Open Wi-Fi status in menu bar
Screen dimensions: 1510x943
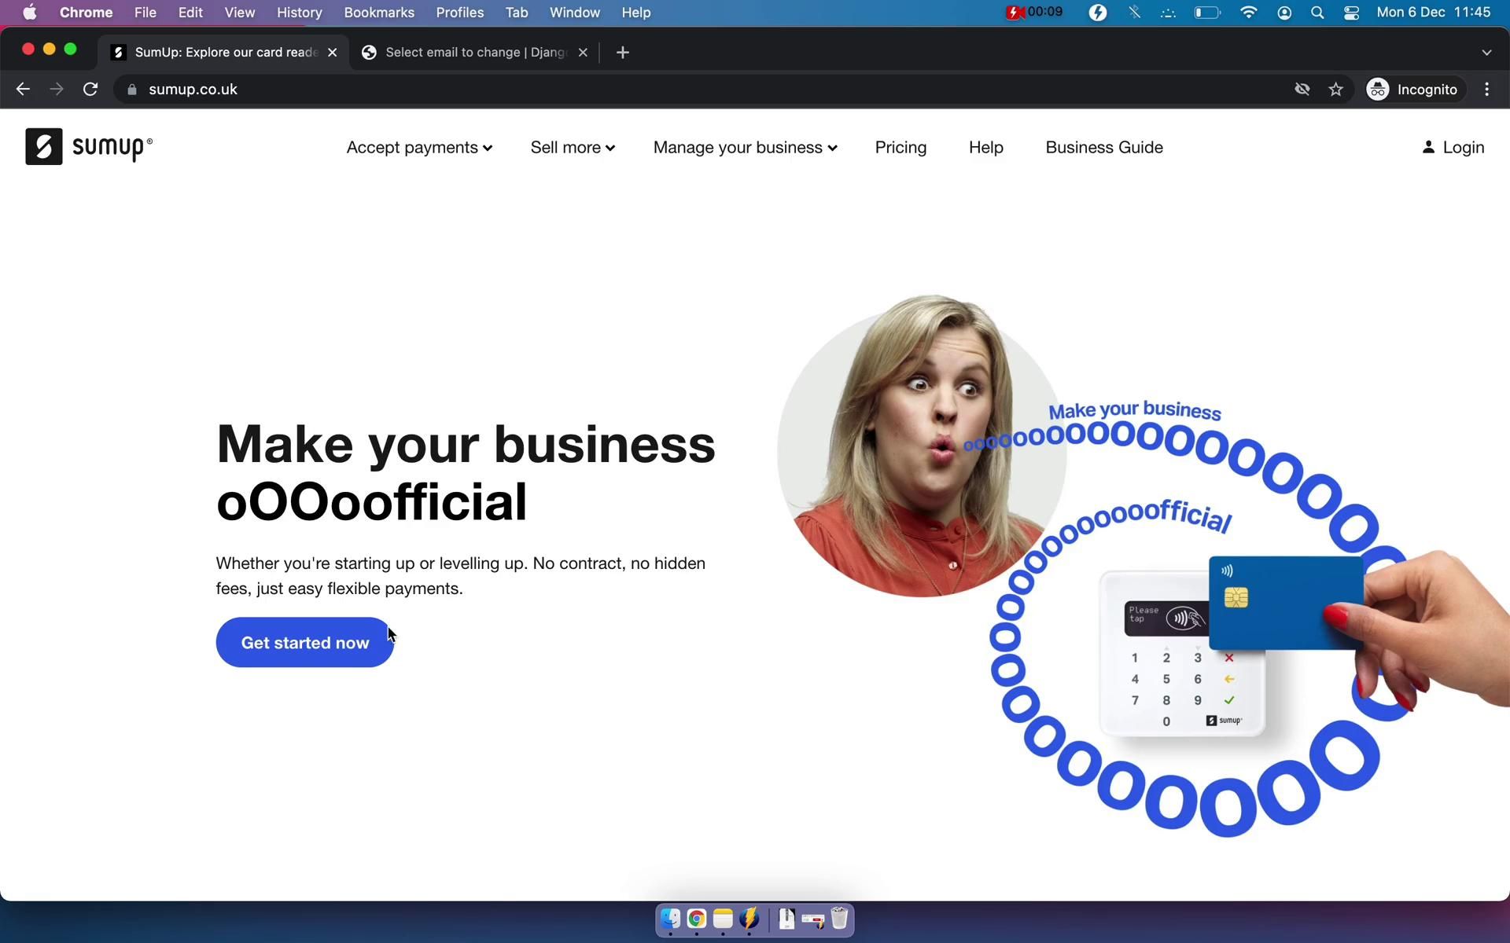point(1248,13)
